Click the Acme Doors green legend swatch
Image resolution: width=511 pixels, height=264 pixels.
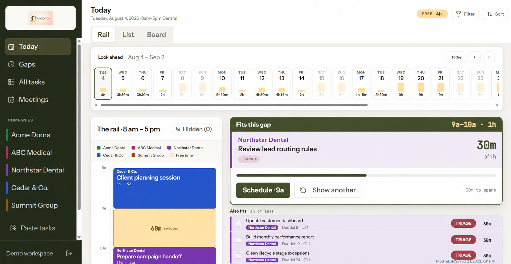point(99,148)
